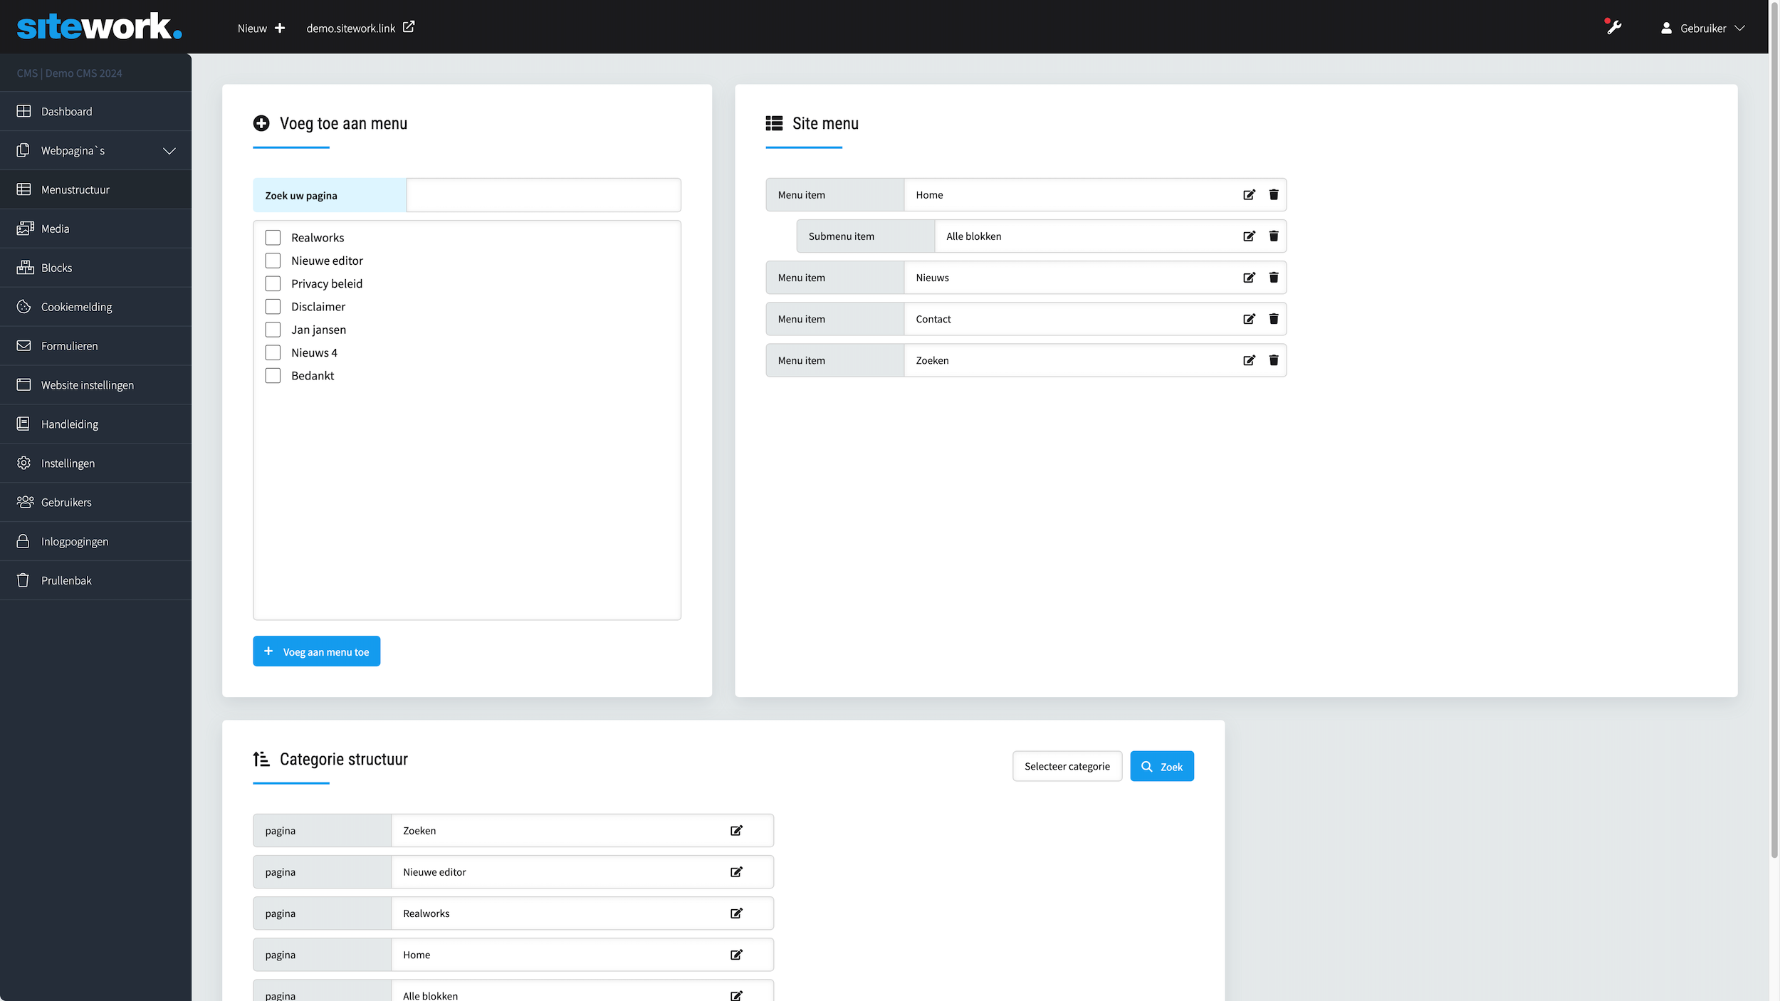This screenshot has height=1001, width=1780.
Task: Go to Menustructuur in the sidebar
Action: (75, 189)
